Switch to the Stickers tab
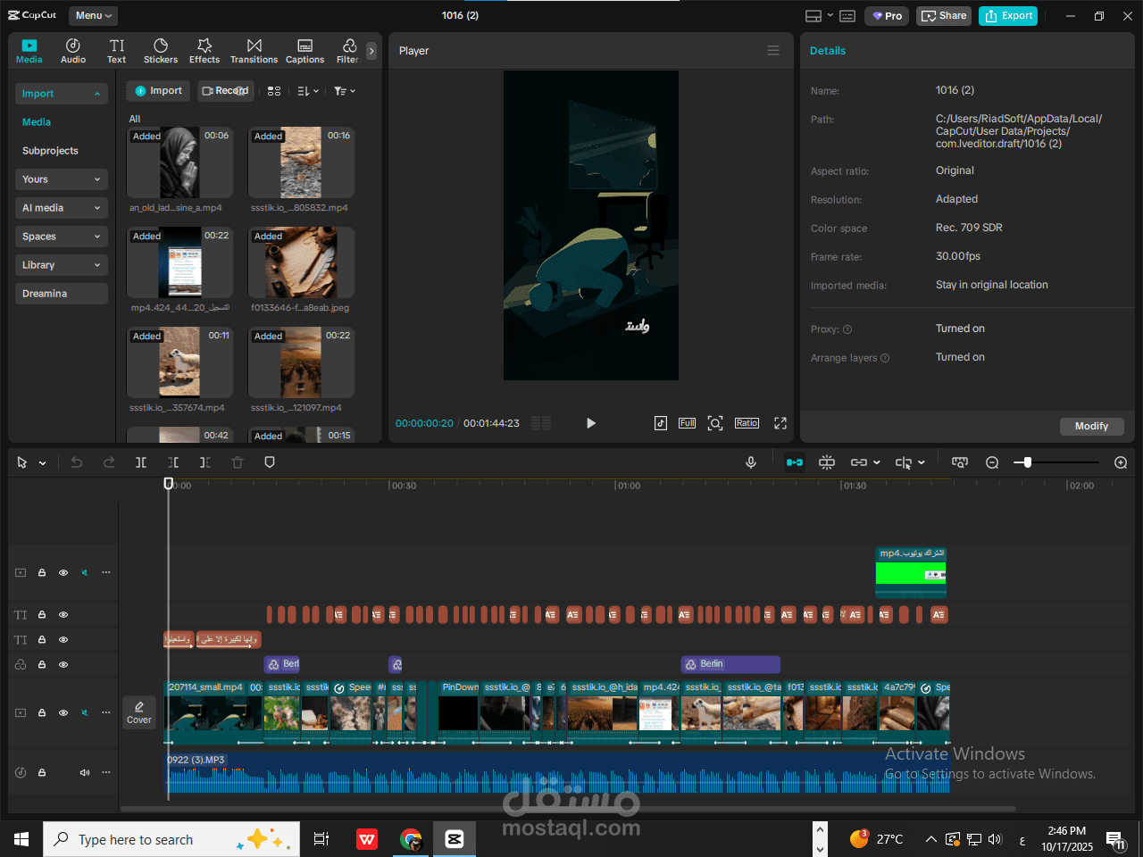Image resolution: width=1143 pixels, height=857 pixels. pyautogui.click(x=161, y=51)
